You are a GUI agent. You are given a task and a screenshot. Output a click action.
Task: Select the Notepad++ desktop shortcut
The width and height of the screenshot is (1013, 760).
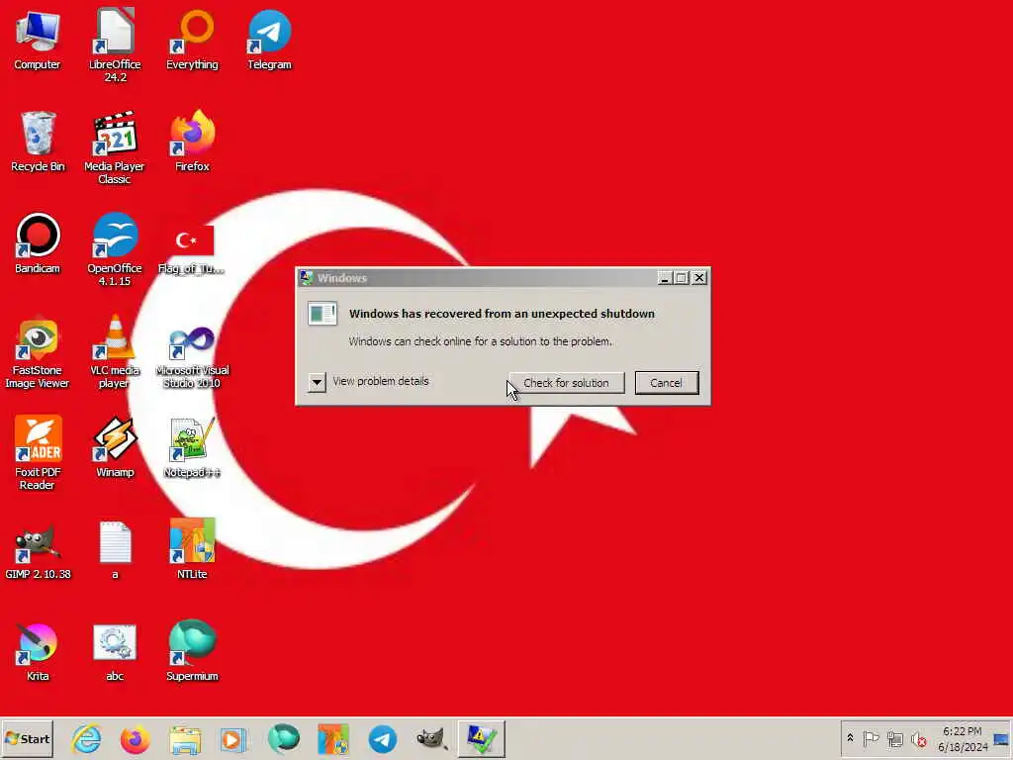tap(192, 447)
